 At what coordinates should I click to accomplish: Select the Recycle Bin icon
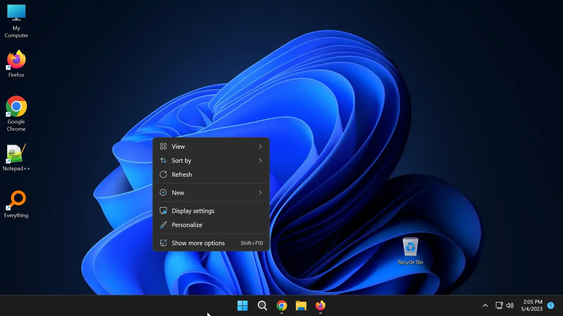click(x=410, y=250)
